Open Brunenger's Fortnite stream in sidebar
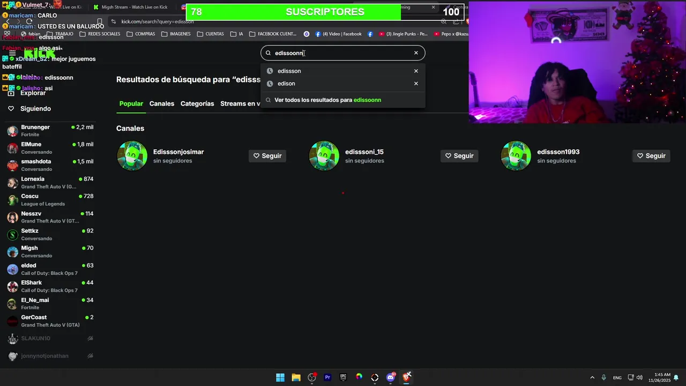 point(50,130)
